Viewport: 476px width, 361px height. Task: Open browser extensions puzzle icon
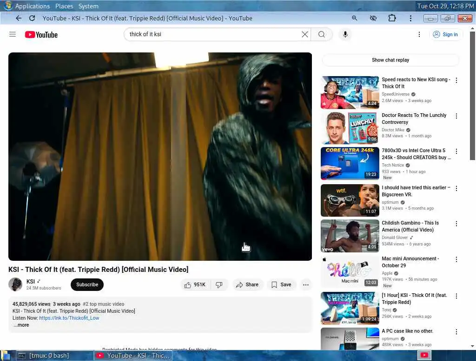[392, 18]
